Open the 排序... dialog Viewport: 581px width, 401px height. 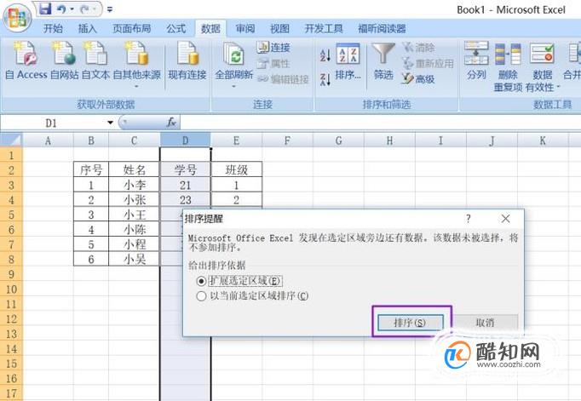click(348, 61)
